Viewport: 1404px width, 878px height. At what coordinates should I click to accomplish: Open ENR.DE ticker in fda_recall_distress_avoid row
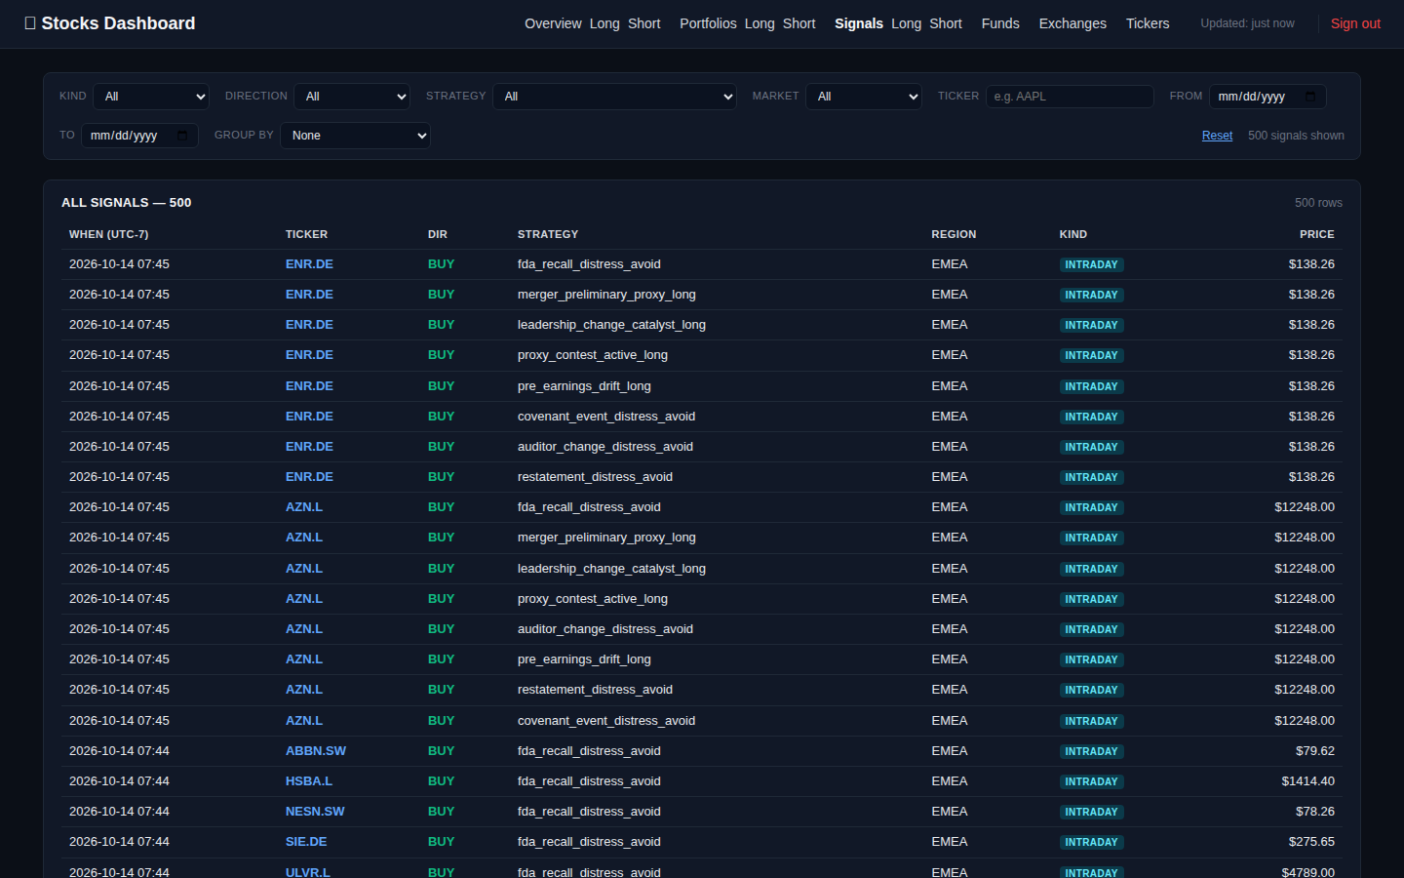pos(309,264)
